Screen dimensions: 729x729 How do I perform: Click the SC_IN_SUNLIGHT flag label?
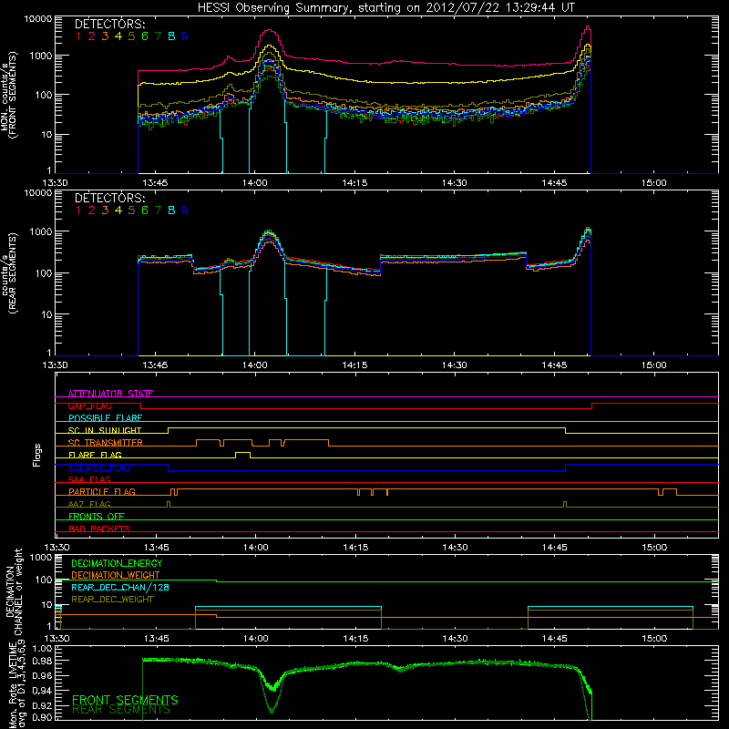(105, 430)
